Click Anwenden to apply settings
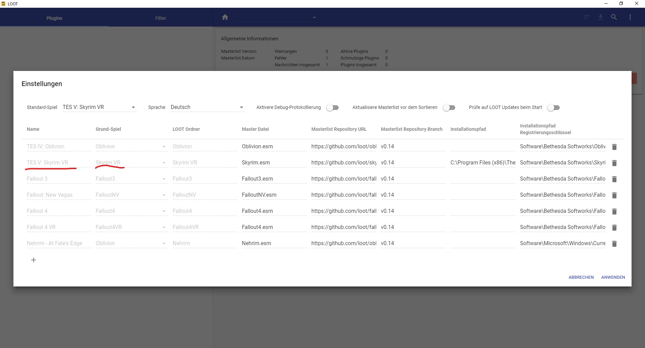 point(613,277)
